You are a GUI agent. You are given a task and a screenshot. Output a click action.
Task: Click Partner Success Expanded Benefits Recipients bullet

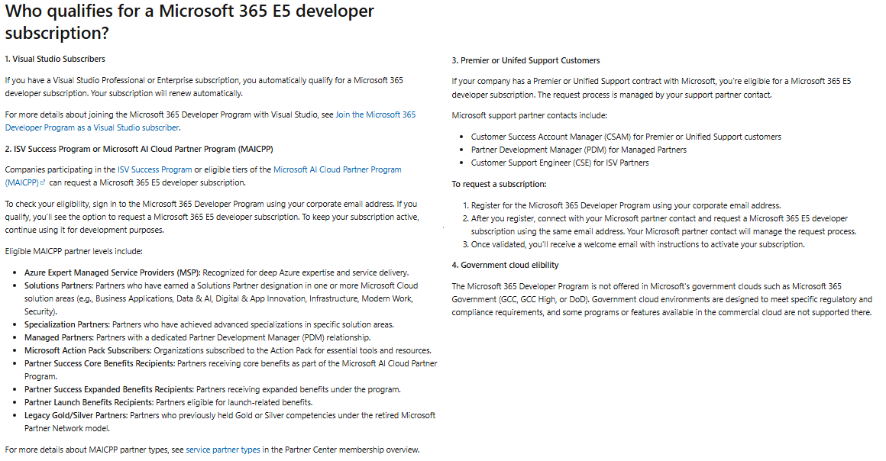coord(212,389)
